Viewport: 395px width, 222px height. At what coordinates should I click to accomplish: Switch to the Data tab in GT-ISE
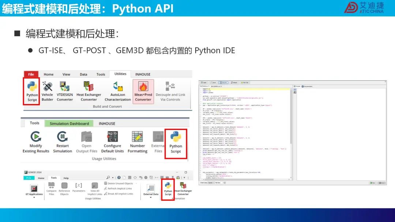[x=83, y=74]
